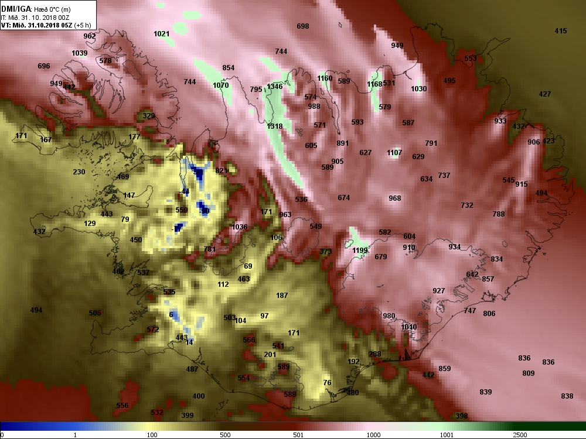The width and height of the screenshot is (586, 439).
Task: Click the 100 label on the colour scale
Action: pos(152,435)
